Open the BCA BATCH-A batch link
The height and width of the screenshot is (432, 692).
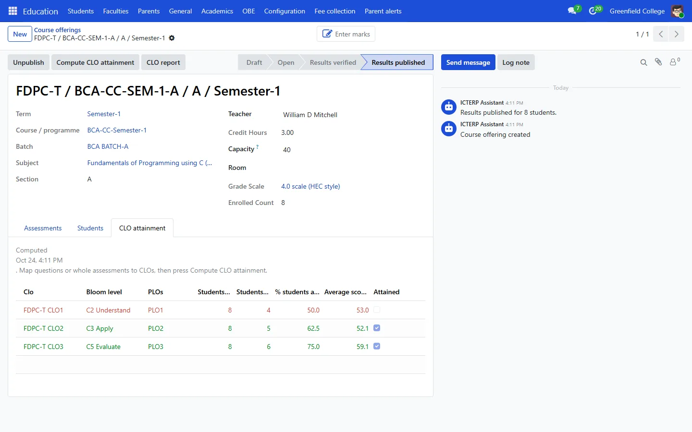(108, 146)
